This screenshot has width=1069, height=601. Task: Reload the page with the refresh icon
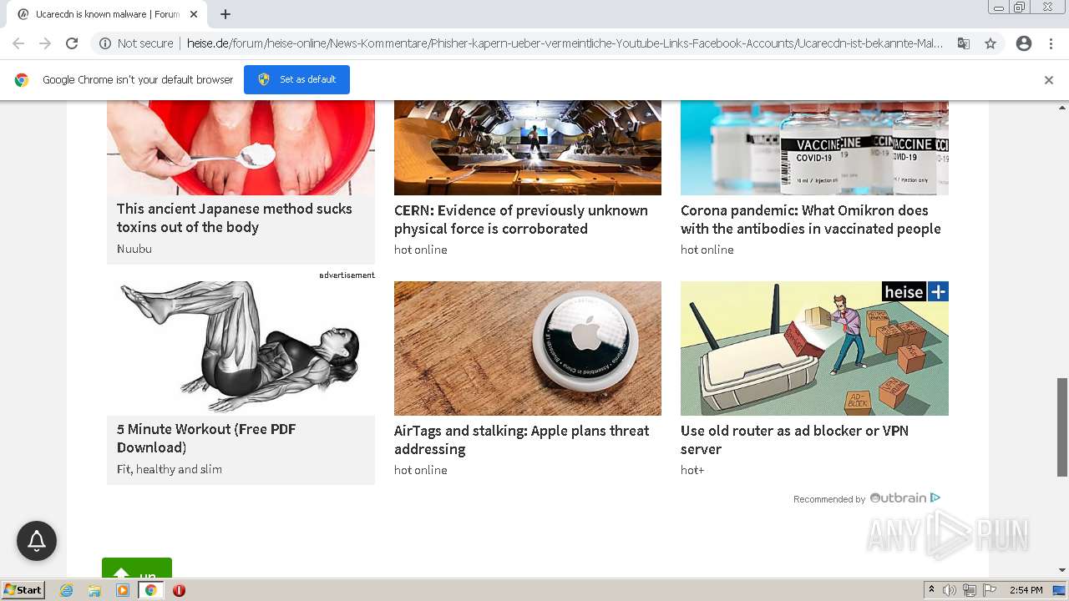pyautogui.click(x=72, y=43)
